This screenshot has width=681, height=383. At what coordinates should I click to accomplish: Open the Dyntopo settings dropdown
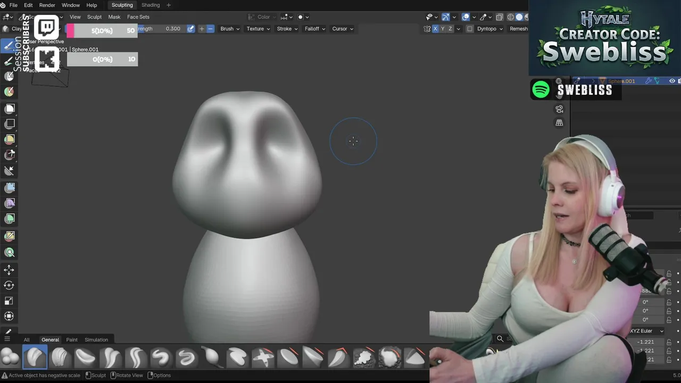click(x=490, y=29)
